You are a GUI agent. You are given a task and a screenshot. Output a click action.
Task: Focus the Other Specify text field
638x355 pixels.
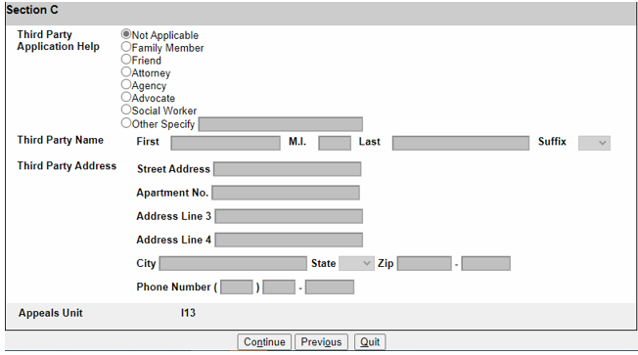point(280,124)
